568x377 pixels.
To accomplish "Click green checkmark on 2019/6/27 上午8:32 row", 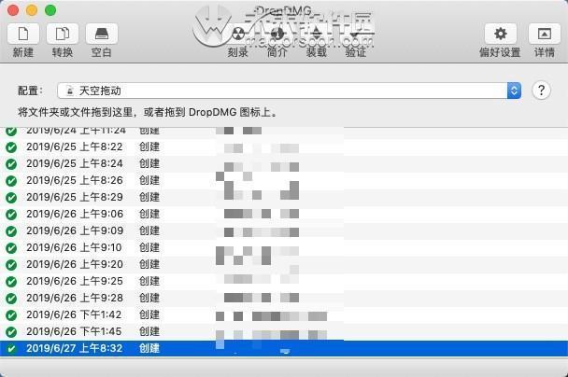I will point(11,349).
